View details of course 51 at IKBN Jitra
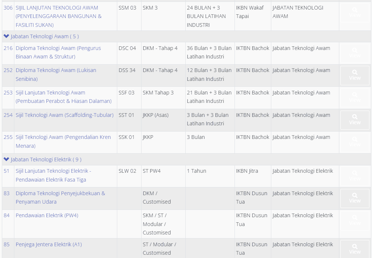Viewport: 372px width, 258px height. coord(355,176)
